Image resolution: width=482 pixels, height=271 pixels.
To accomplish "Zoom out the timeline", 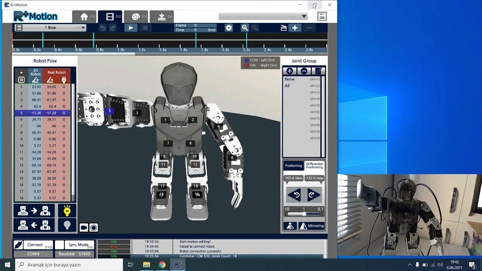I will point(255,27).
